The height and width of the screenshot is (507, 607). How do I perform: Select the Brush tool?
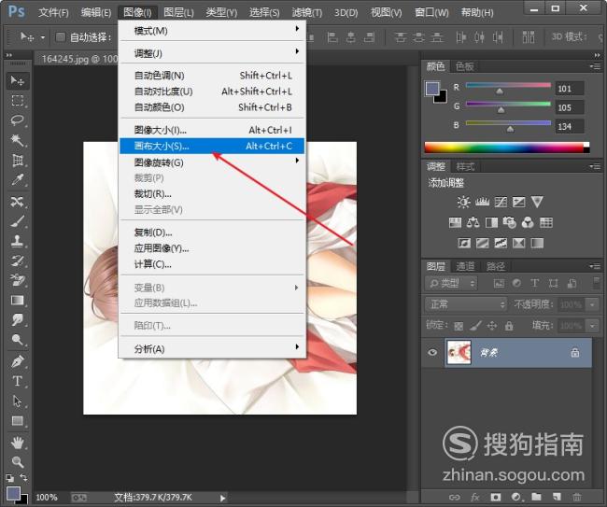click(17, 221)
